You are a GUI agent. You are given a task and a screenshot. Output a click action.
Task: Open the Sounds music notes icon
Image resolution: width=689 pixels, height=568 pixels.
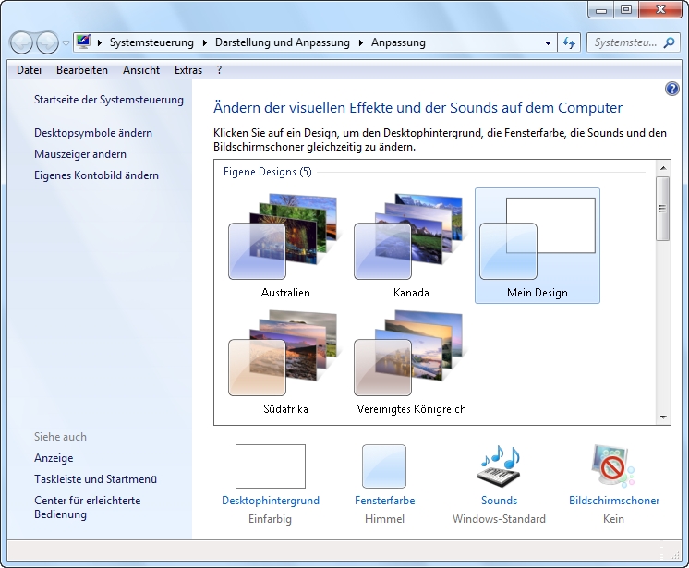pyautogui.click(x=499, y=466)
